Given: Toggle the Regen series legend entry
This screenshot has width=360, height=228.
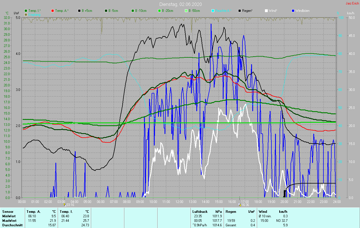Looking at the screenshot, I should (x=240, y=11).
